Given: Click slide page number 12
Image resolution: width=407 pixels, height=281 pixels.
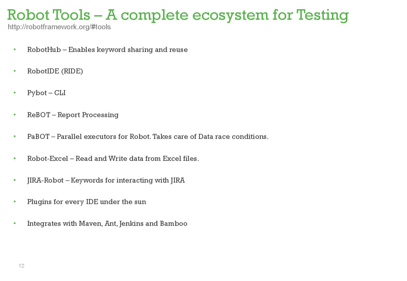Looking at the screenshot, I should pos(21,266).
